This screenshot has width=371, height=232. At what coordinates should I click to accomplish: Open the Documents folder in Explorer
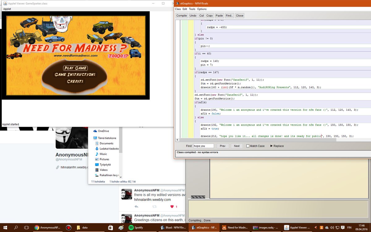pyautogui.click(x=104, y=143)
